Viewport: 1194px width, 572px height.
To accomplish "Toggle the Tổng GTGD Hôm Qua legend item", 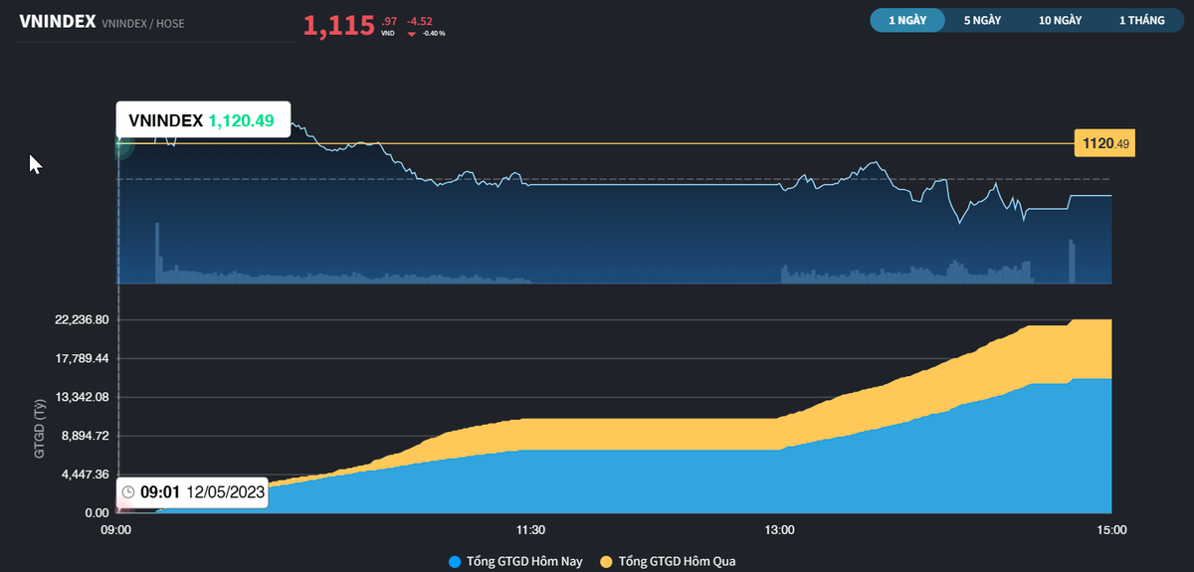I will click(x=669, y=561).
